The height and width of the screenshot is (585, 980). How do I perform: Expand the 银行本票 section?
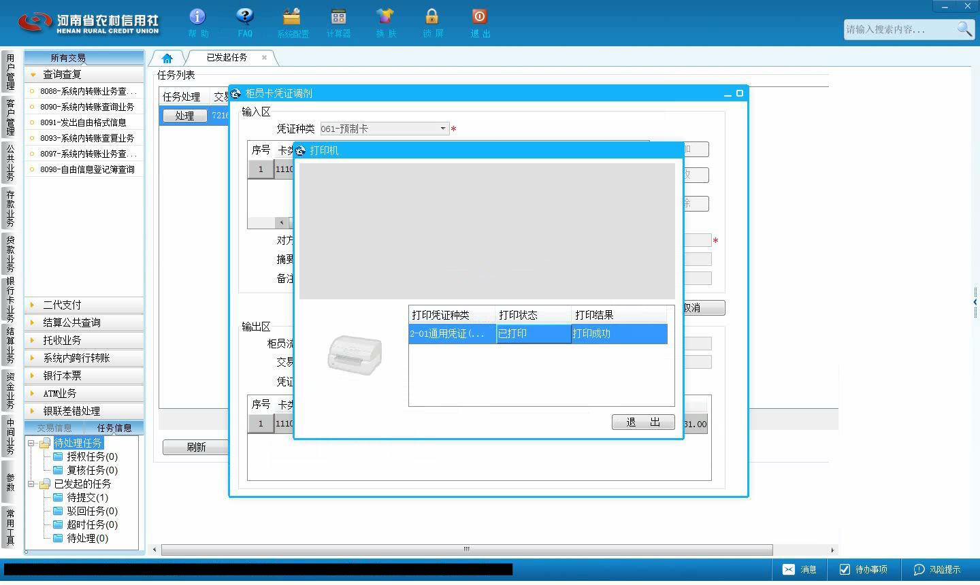(x=84, y=375)
